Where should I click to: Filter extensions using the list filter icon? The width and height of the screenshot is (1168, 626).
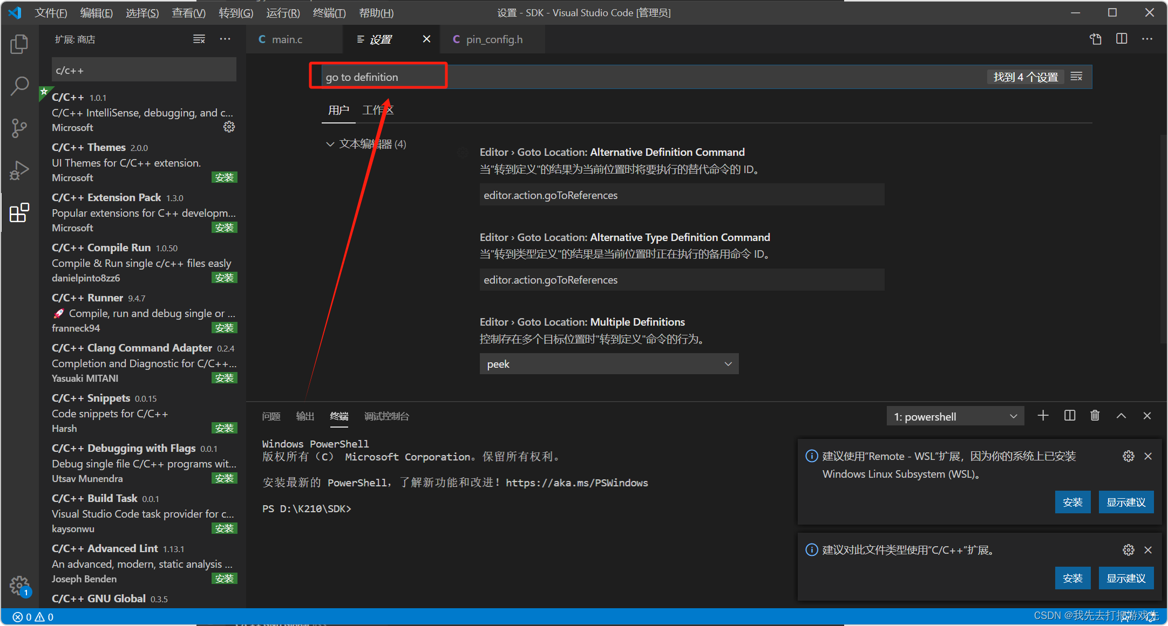coord(199,39)
